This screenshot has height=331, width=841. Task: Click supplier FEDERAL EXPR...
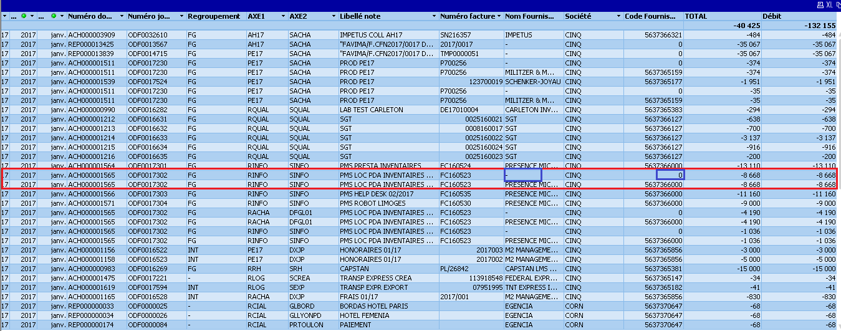click(x=531, y=278)
